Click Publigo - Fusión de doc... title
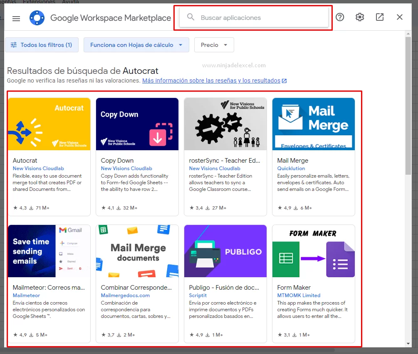The width and height of the screenshot is (418, 354). tap(224, 288)
